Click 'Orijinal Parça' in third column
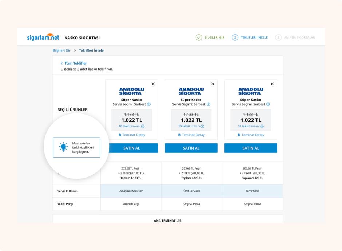Viewport: 342px width, 251px height. click(252, 204)
